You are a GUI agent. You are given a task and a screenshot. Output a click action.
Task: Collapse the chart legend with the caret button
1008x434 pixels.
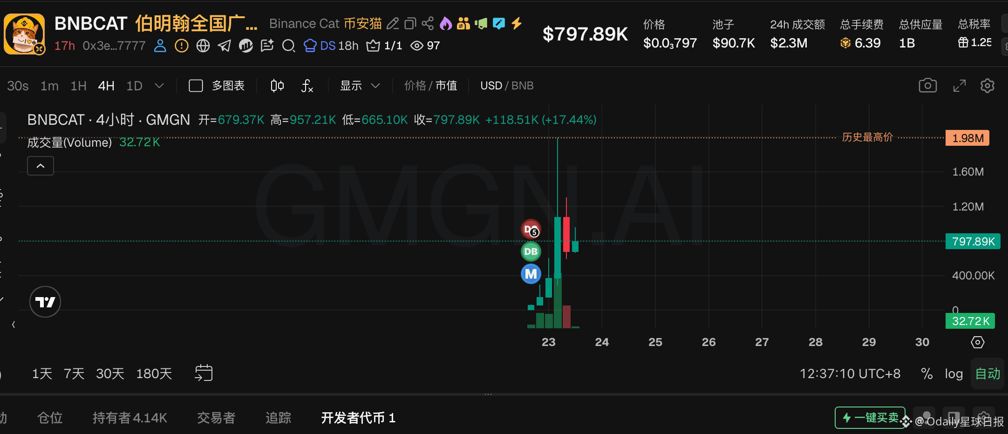(41, 166)
